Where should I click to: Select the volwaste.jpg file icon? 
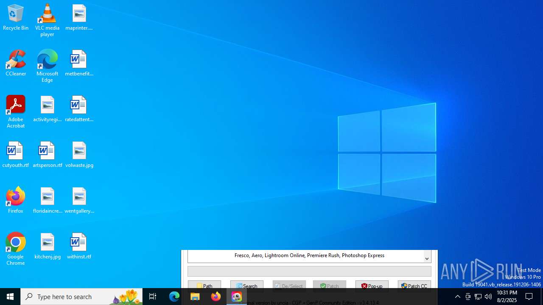point(79,155)
